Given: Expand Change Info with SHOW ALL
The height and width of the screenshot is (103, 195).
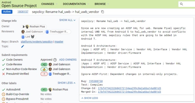Looking at the screenshot, I should (67, 20).
